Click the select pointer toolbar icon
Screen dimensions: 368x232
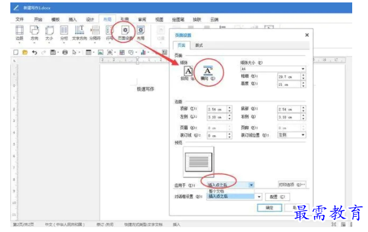click(x=74, y=52)
